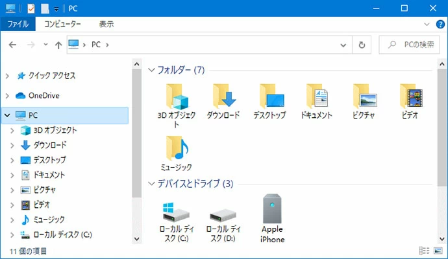Collapse the フォルダー (7) group
The image size is (448, 259).
[151, 70]
